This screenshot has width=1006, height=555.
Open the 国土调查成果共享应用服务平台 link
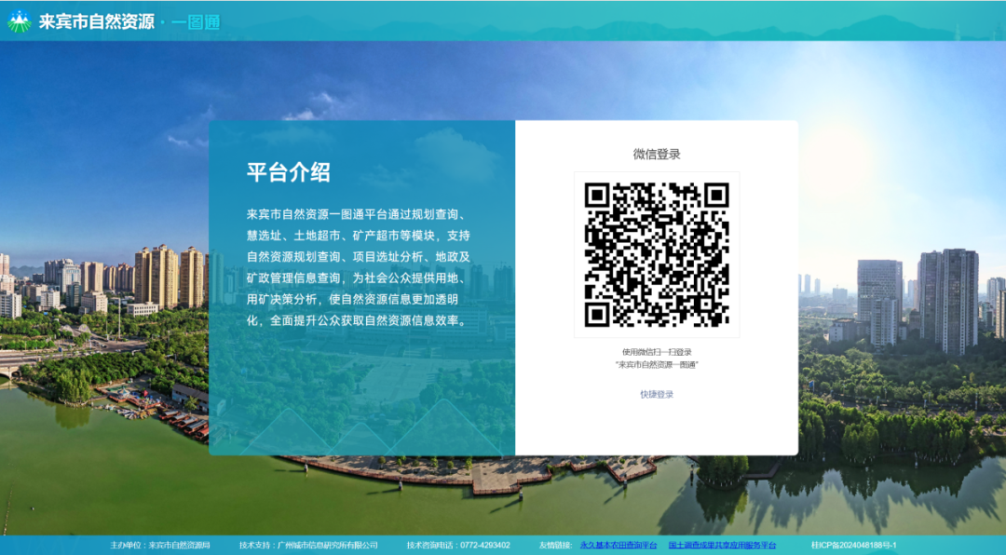(722, 546)
